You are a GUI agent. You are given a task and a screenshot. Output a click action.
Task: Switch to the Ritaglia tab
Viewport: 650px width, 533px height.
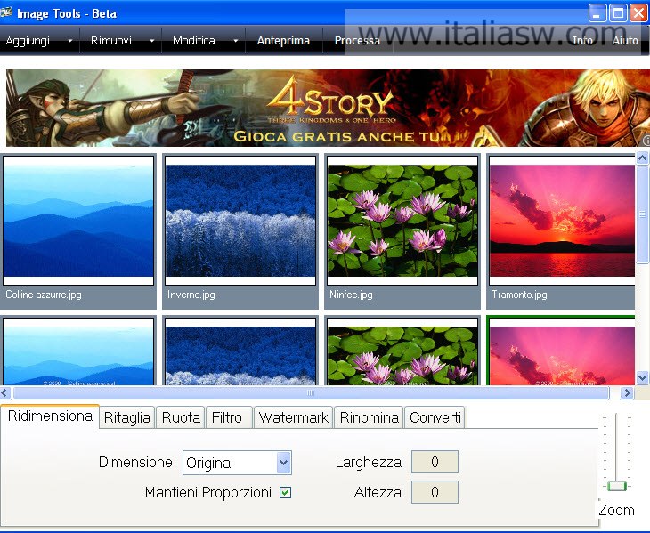coord(127,417)
